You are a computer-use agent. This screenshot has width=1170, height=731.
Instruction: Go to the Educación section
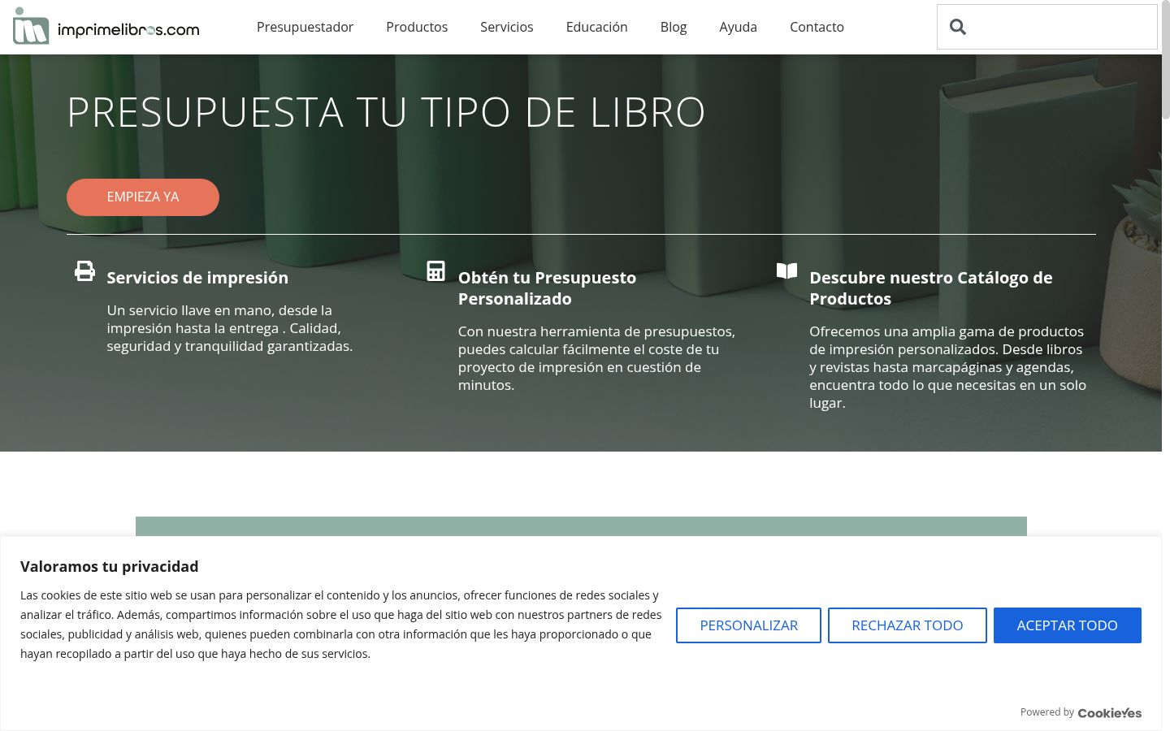pyautogui.click(x=597, y=27)
